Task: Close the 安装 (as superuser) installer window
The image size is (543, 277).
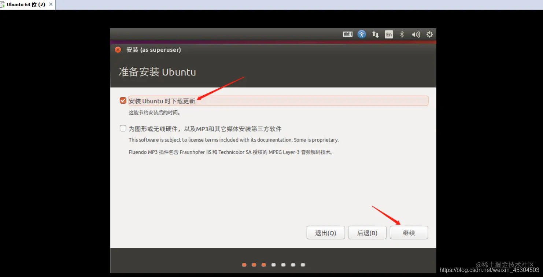Action: click(x=118, y=50)
